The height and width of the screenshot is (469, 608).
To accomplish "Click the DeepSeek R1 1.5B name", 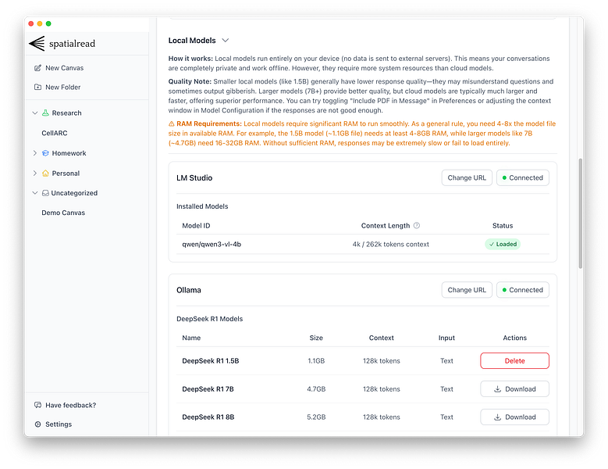I will coord(211,360).
